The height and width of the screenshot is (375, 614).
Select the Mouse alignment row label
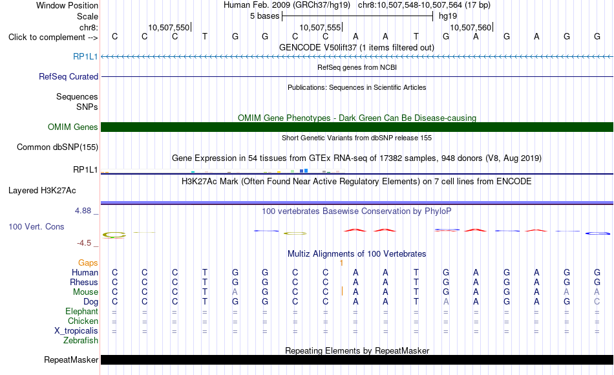tap(85, 292)
